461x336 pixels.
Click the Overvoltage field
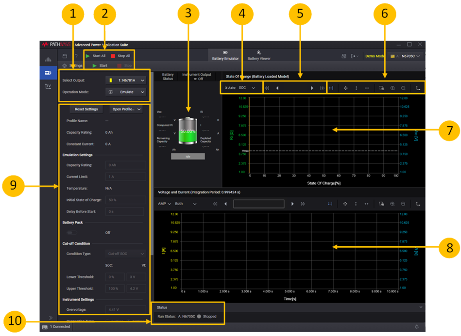click(125, 310)
